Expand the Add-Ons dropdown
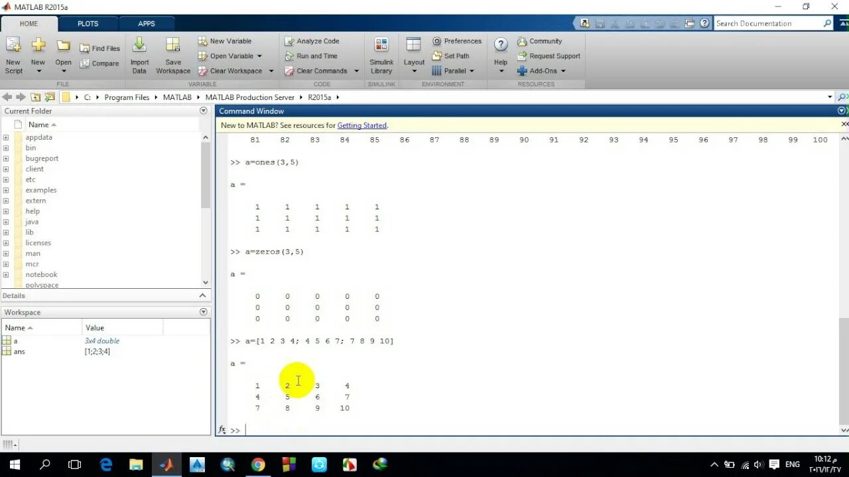The width and height of the screenshot is (849, 477). (x=563, y=71)
